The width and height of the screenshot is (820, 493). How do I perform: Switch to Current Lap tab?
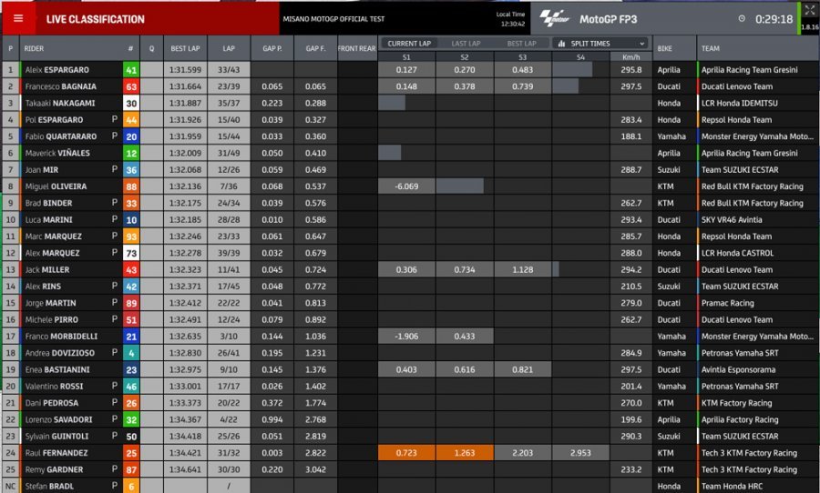click(409, 44)
